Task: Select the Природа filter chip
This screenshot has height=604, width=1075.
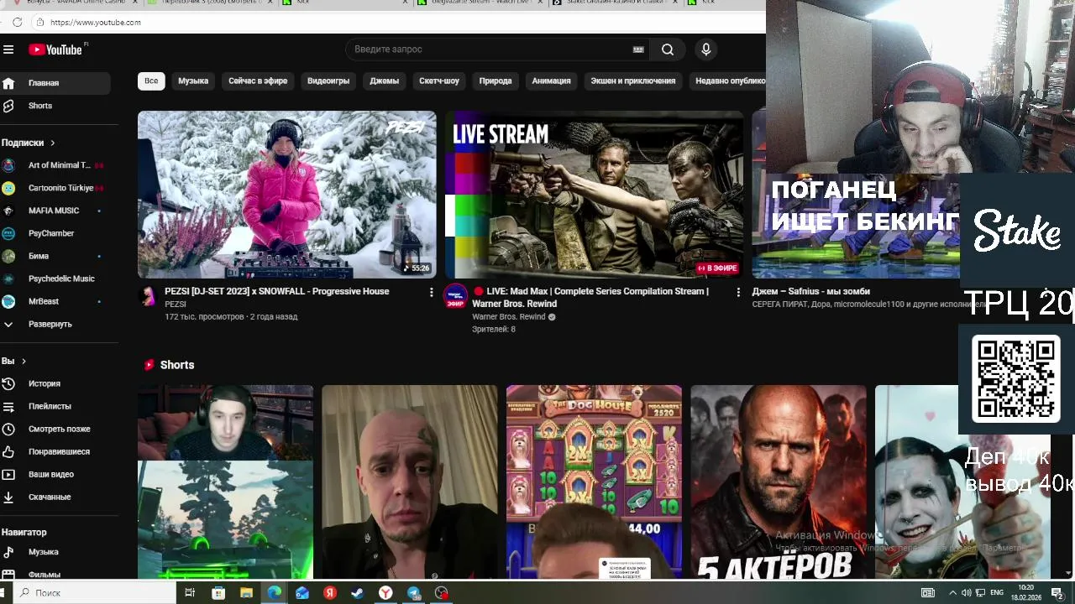Action: pyautogui.click(x=496, y=81)
